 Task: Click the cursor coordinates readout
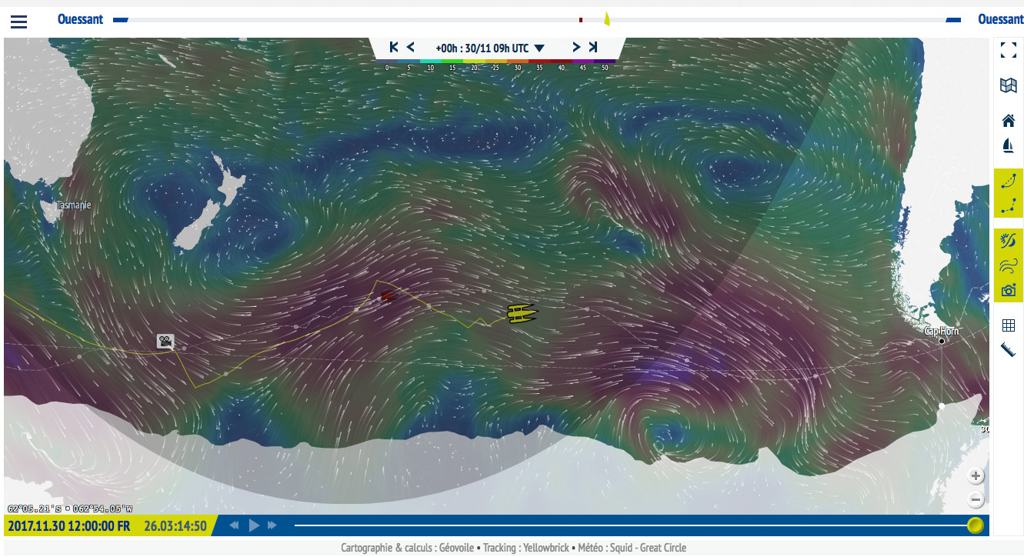70,509
